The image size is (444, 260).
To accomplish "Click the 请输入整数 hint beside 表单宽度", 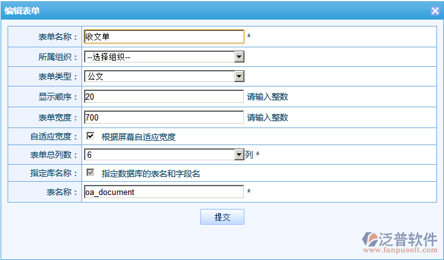I will click(268, 117).
